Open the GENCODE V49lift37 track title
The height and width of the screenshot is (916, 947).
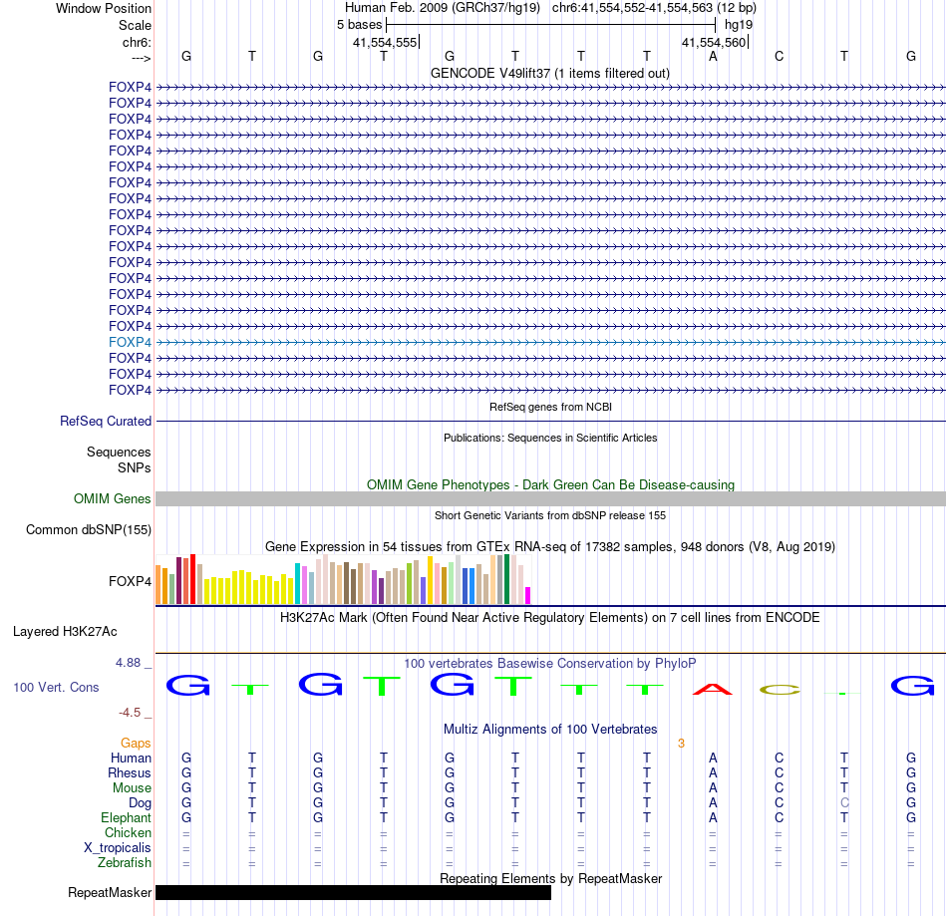click(x=549, y=73)
